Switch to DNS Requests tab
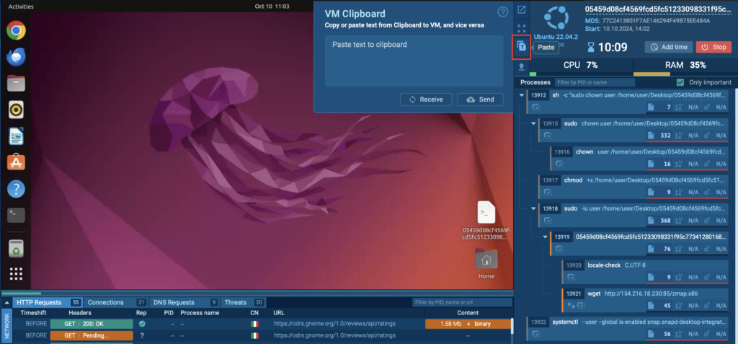This screenshot has width=738, height=344. click(x=184, y=302)
